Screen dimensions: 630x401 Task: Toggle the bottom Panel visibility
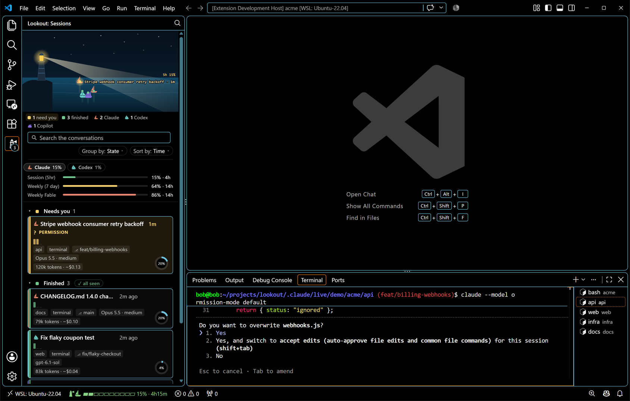pos(560,8)
